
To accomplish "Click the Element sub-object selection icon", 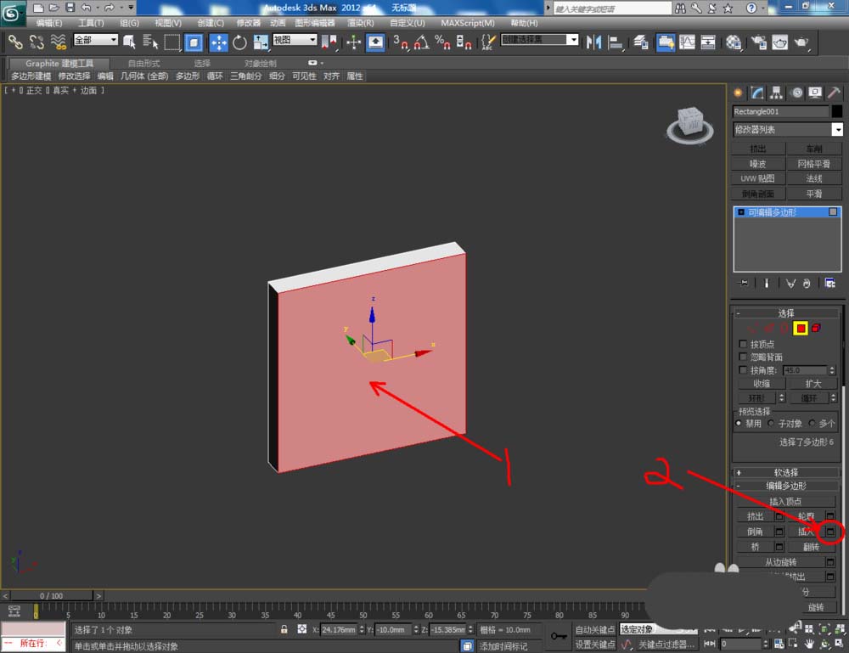I will (x=816, y=329).
